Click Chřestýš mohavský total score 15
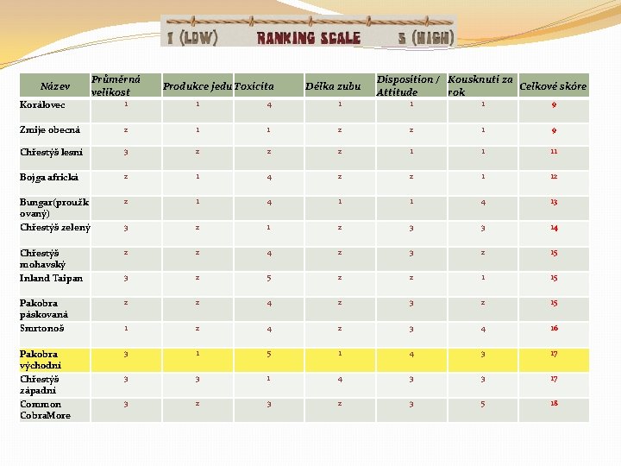Screen dimensions: 621x466 (554, 253)
